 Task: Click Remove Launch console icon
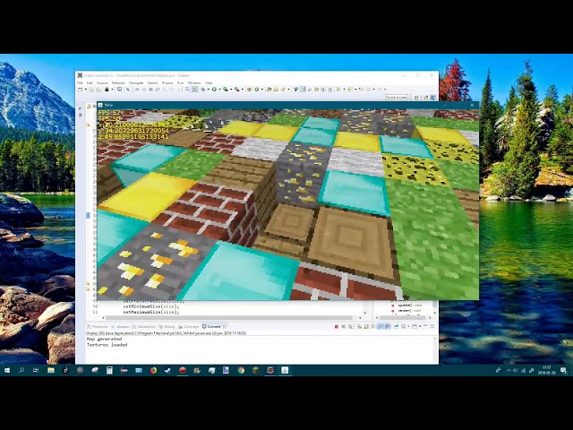pyautogui.click(x=343, y=326)
